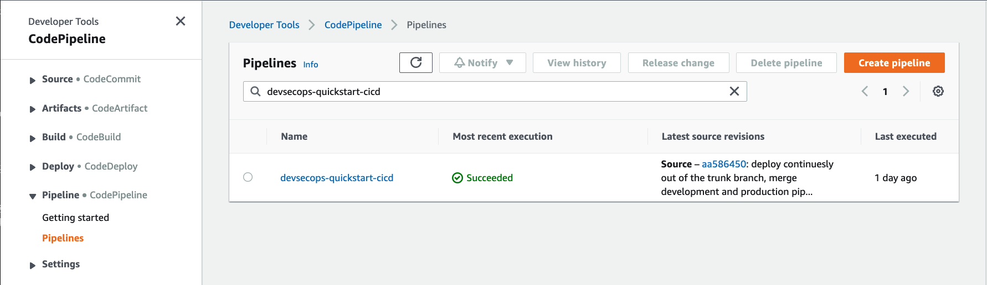
Task: Expand the Source CodeCommit section
Action: 33,80
